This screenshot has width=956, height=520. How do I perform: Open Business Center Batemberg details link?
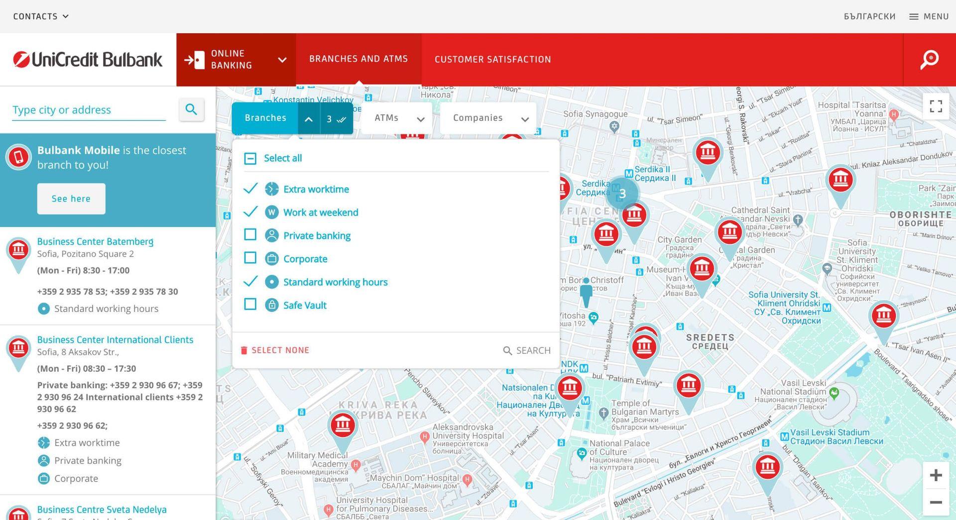click(x=95, y=241)
